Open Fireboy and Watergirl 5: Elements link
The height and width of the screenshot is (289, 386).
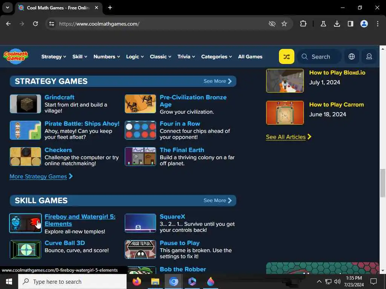[80, 220]
